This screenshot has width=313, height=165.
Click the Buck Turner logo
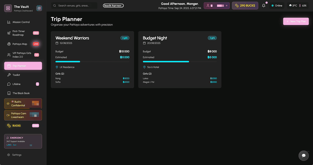point(113,6)
